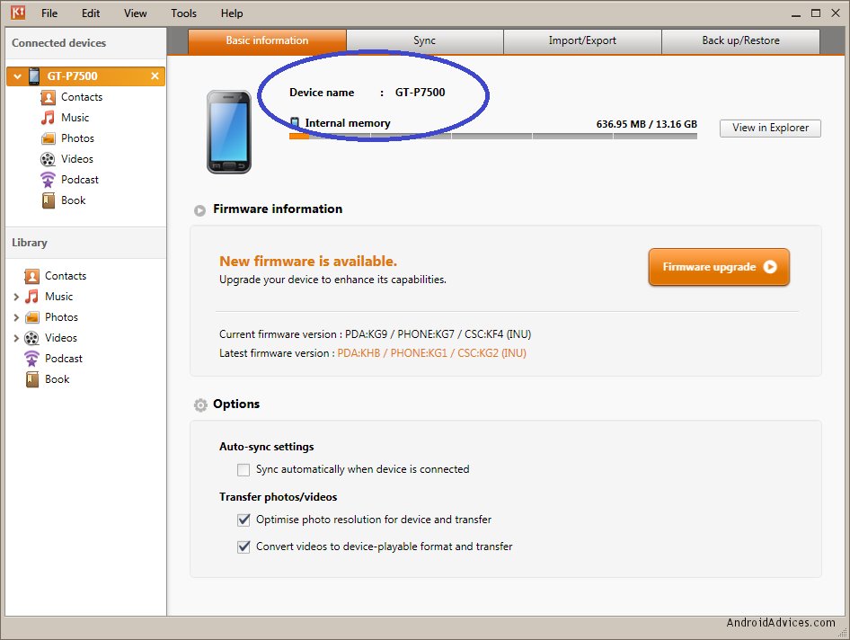Select the Music note icon under GT-P7500
Viewport: 850px width, 640px height.
(x=48, y=118)
